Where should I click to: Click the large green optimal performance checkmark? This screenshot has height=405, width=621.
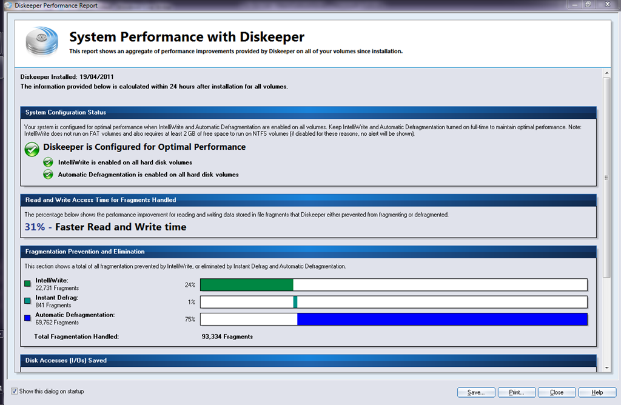pos(32,149)
